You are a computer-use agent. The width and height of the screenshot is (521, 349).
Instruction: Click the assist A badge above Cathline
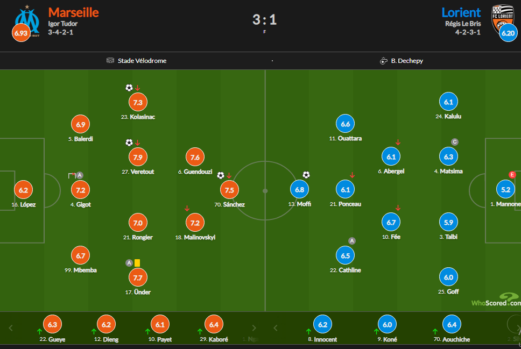352,241
